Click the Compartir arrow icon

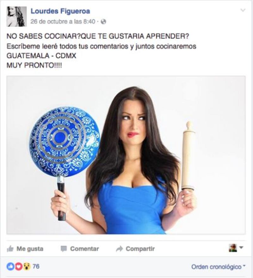pos(119,249)
